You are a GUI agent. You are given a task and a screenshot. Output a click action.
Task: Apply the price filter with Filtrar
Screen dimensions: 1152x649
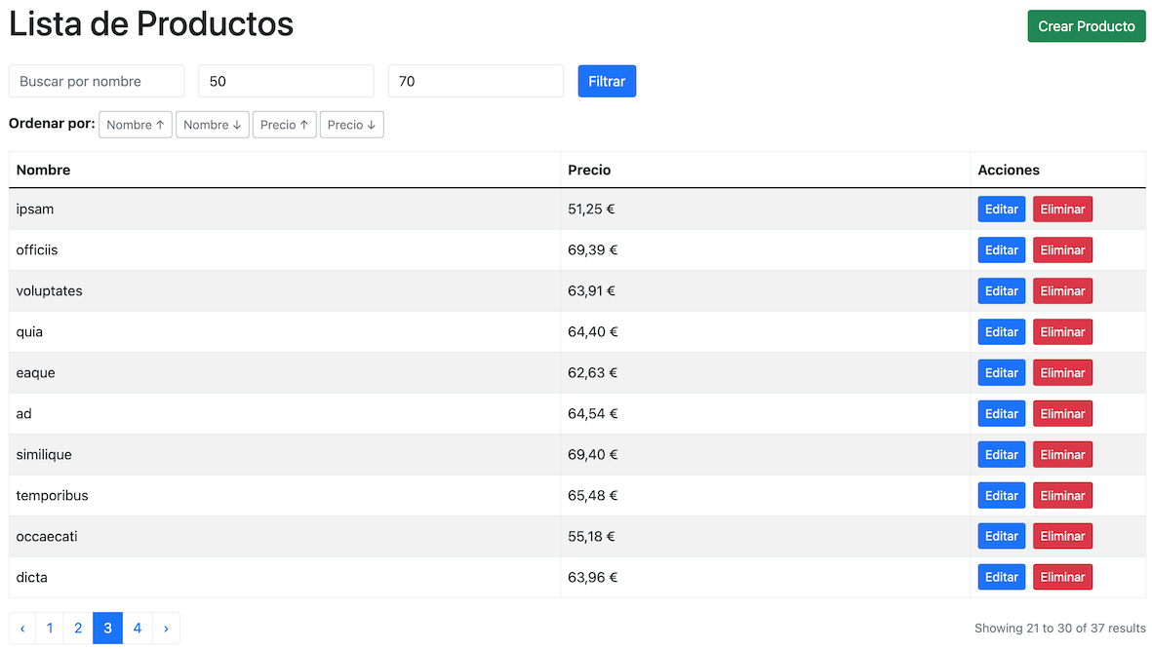pyautogui.click(x=606, y=81)
